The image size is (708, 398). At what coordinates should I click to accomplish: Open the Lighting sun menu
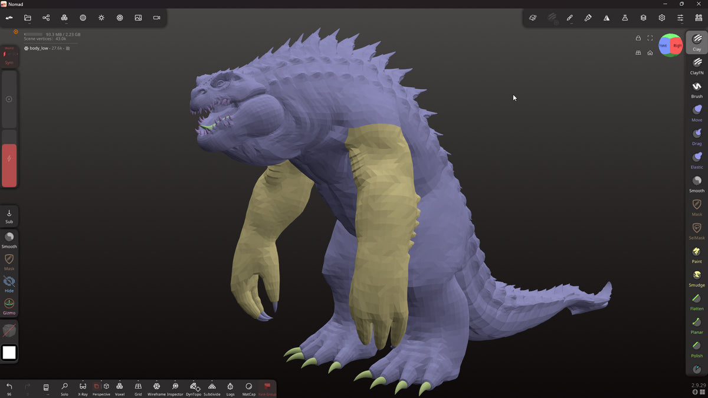click(101, 18)
